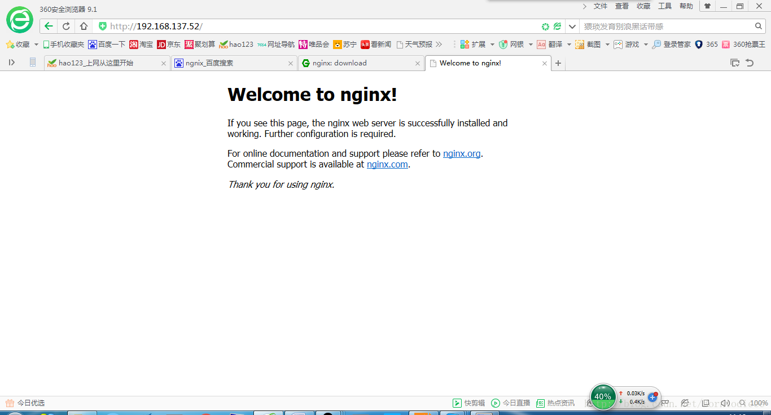Open the 收藏 menu in title bar

tap(643, 6)
